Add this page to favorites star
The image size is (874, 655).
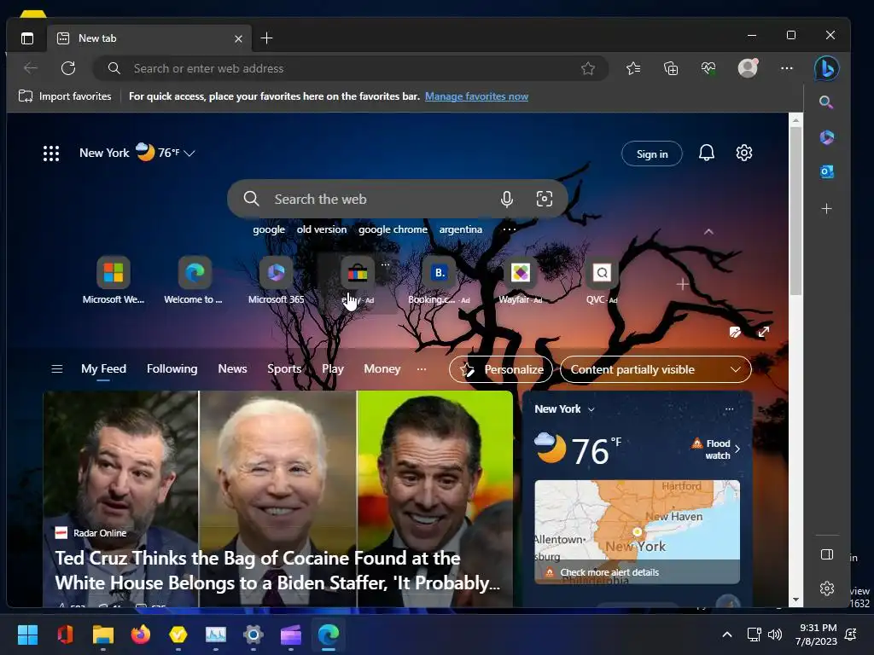coord(587,68)
